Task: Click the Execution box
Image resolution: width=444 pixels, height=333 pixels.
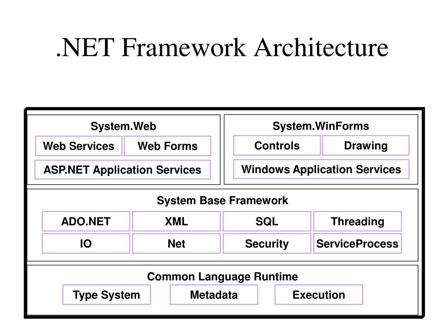Action: tap(319, 295)
